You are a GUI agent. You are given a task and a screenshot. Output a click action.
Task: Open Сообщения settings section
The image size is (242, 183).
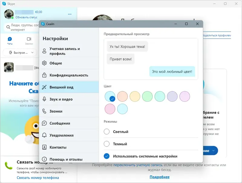pos(69,123)
